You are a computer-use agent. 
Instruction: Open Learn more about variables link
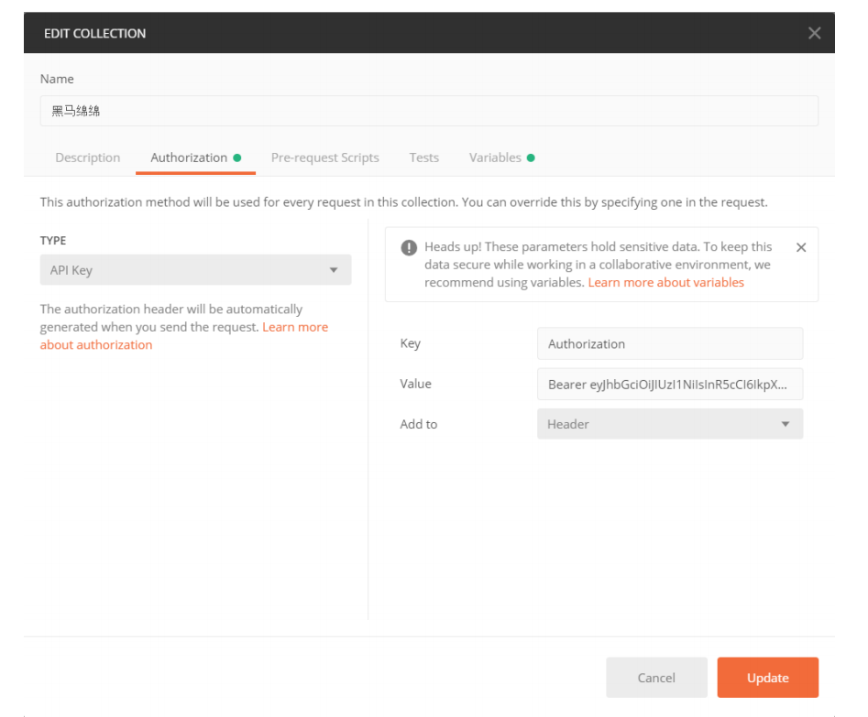pyautogui.click(x=666, y=282)
